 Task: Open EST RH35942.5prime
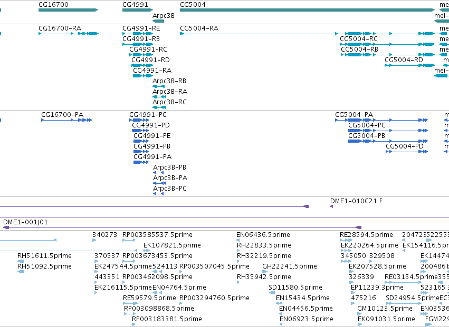(x=238, y=282)
